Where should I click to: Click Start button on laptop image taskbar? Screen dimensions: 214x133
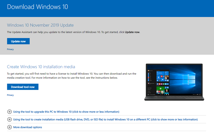pyautogui.click(x=148, y=95)
